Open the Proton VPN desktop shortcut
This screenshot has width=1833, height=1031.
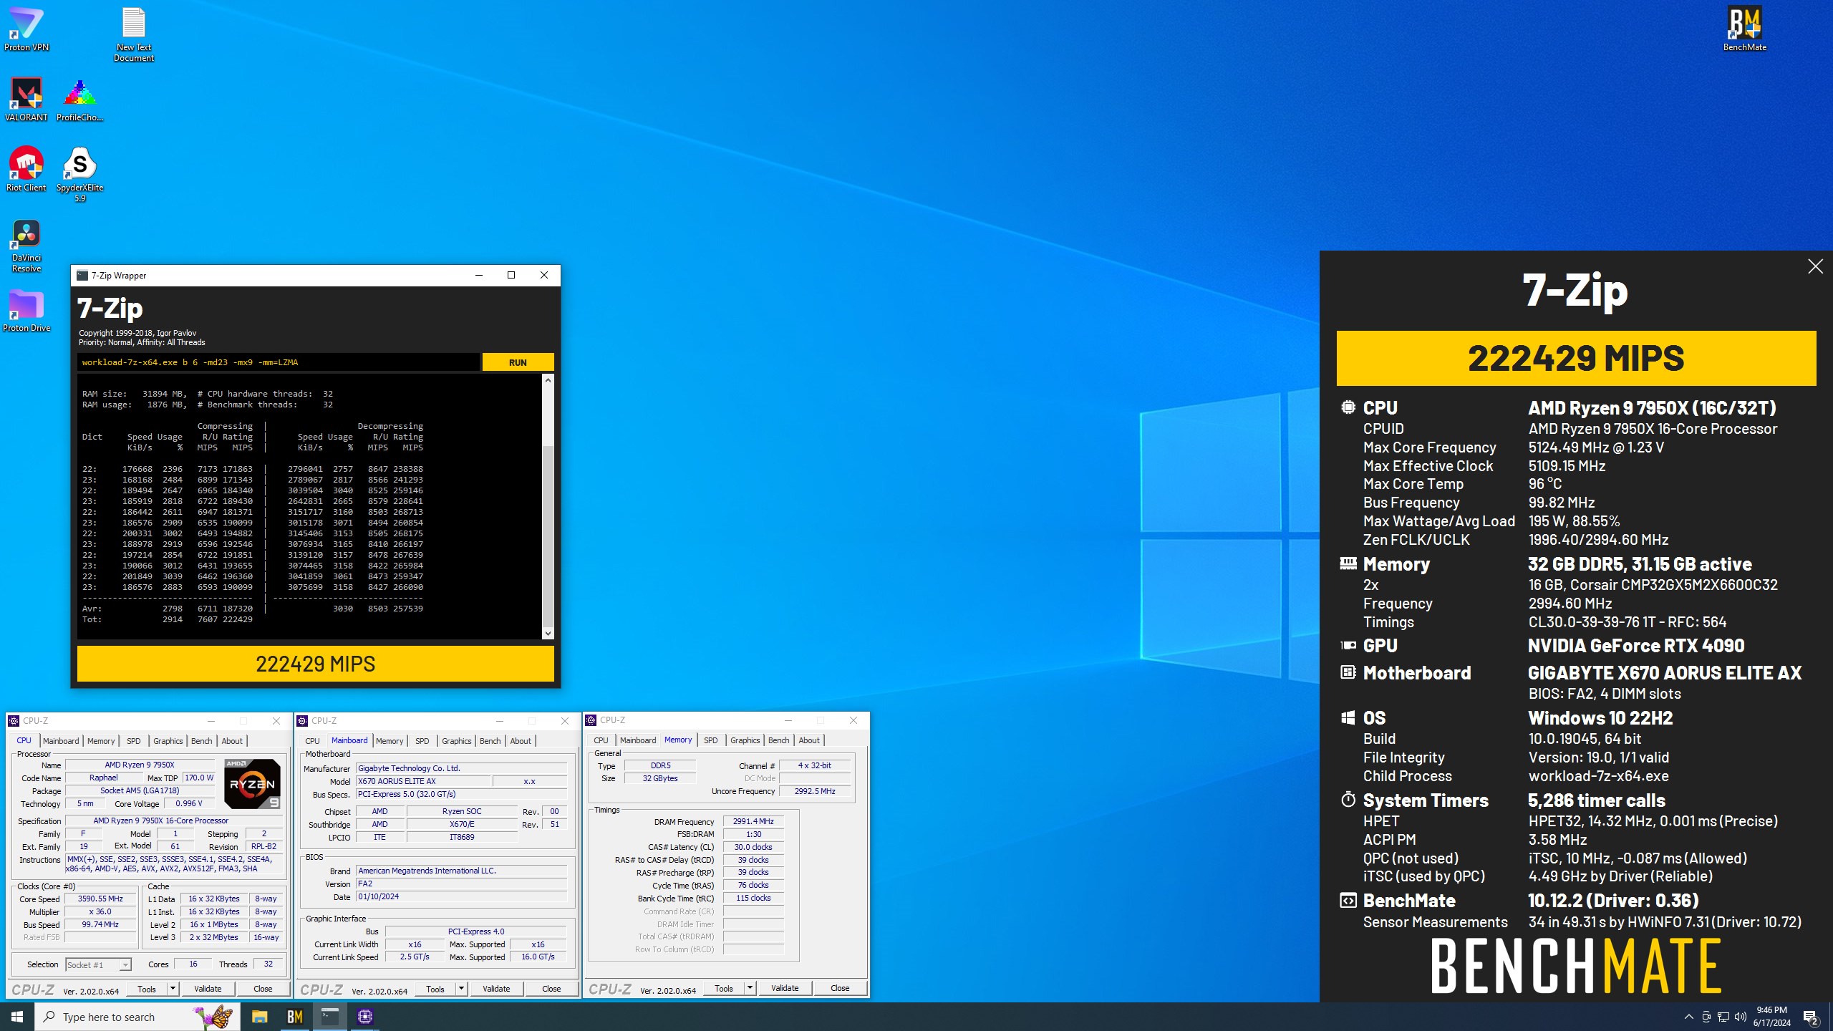pos(26,29)
